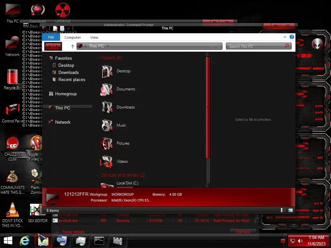
Task: Open the Windows Start button
Action: [8, 241]
